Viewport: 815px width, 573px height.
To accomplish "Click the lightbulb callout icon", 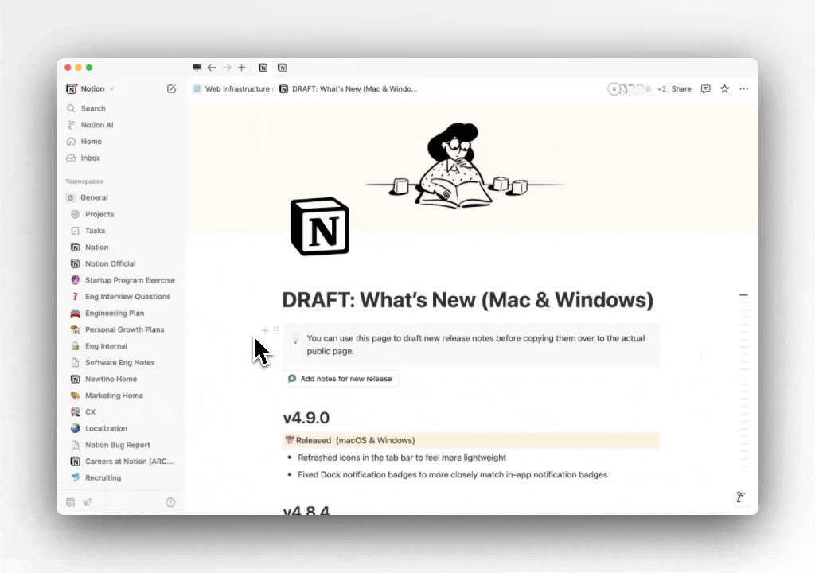I will (x=295, y=338).
